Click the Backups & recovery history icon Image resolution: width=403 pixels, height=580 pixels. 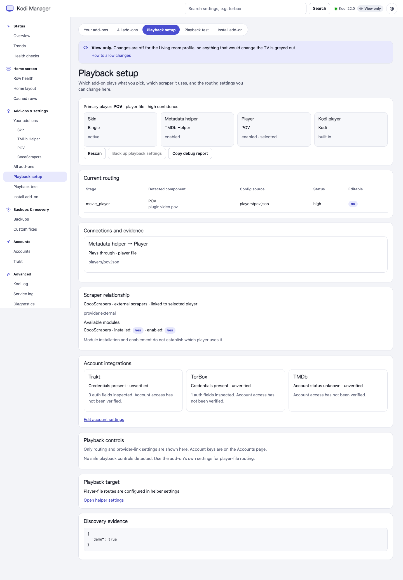(8, 209)
